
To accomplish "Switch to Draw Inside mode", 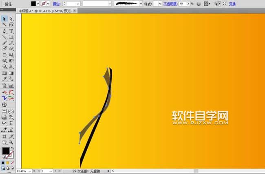I will (12, 168).
